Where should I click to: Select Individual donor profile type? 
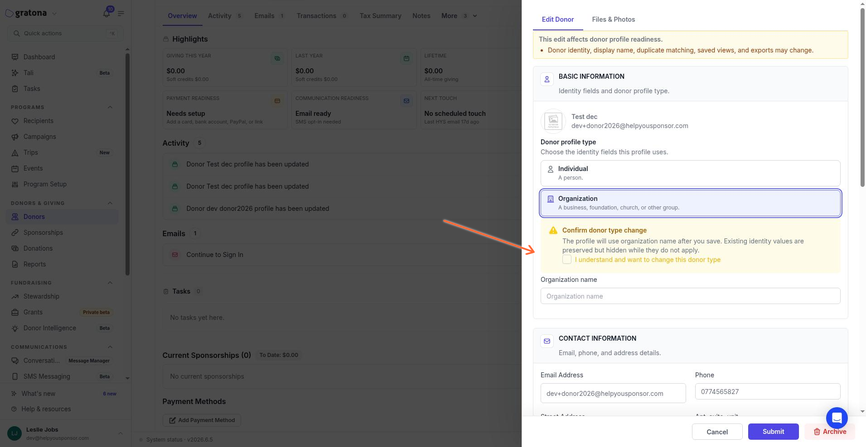point(690,173)
